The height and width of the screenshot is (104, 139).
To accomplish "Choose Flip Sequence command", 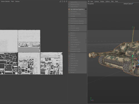I will pos(77,66).
